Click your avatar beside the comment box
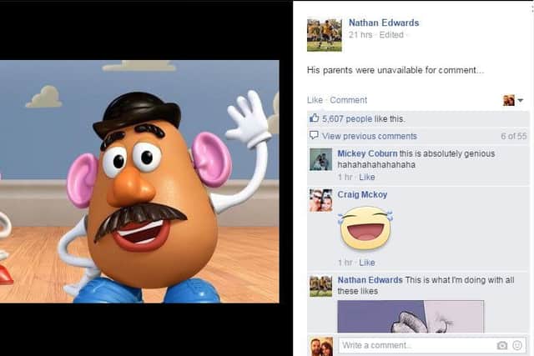The width and height of the screenshot is (534, 356). click(321, 347)
